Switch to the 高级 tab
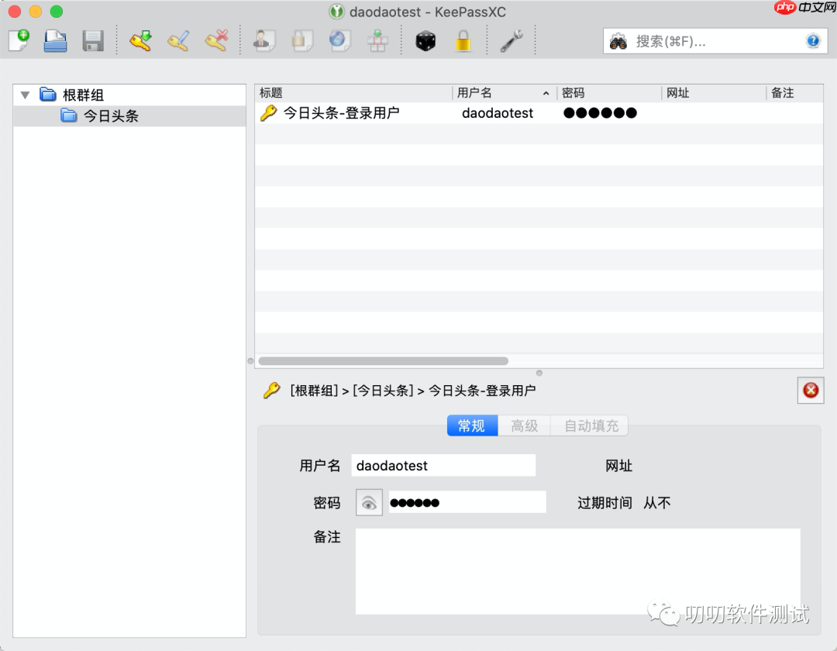 524,425
